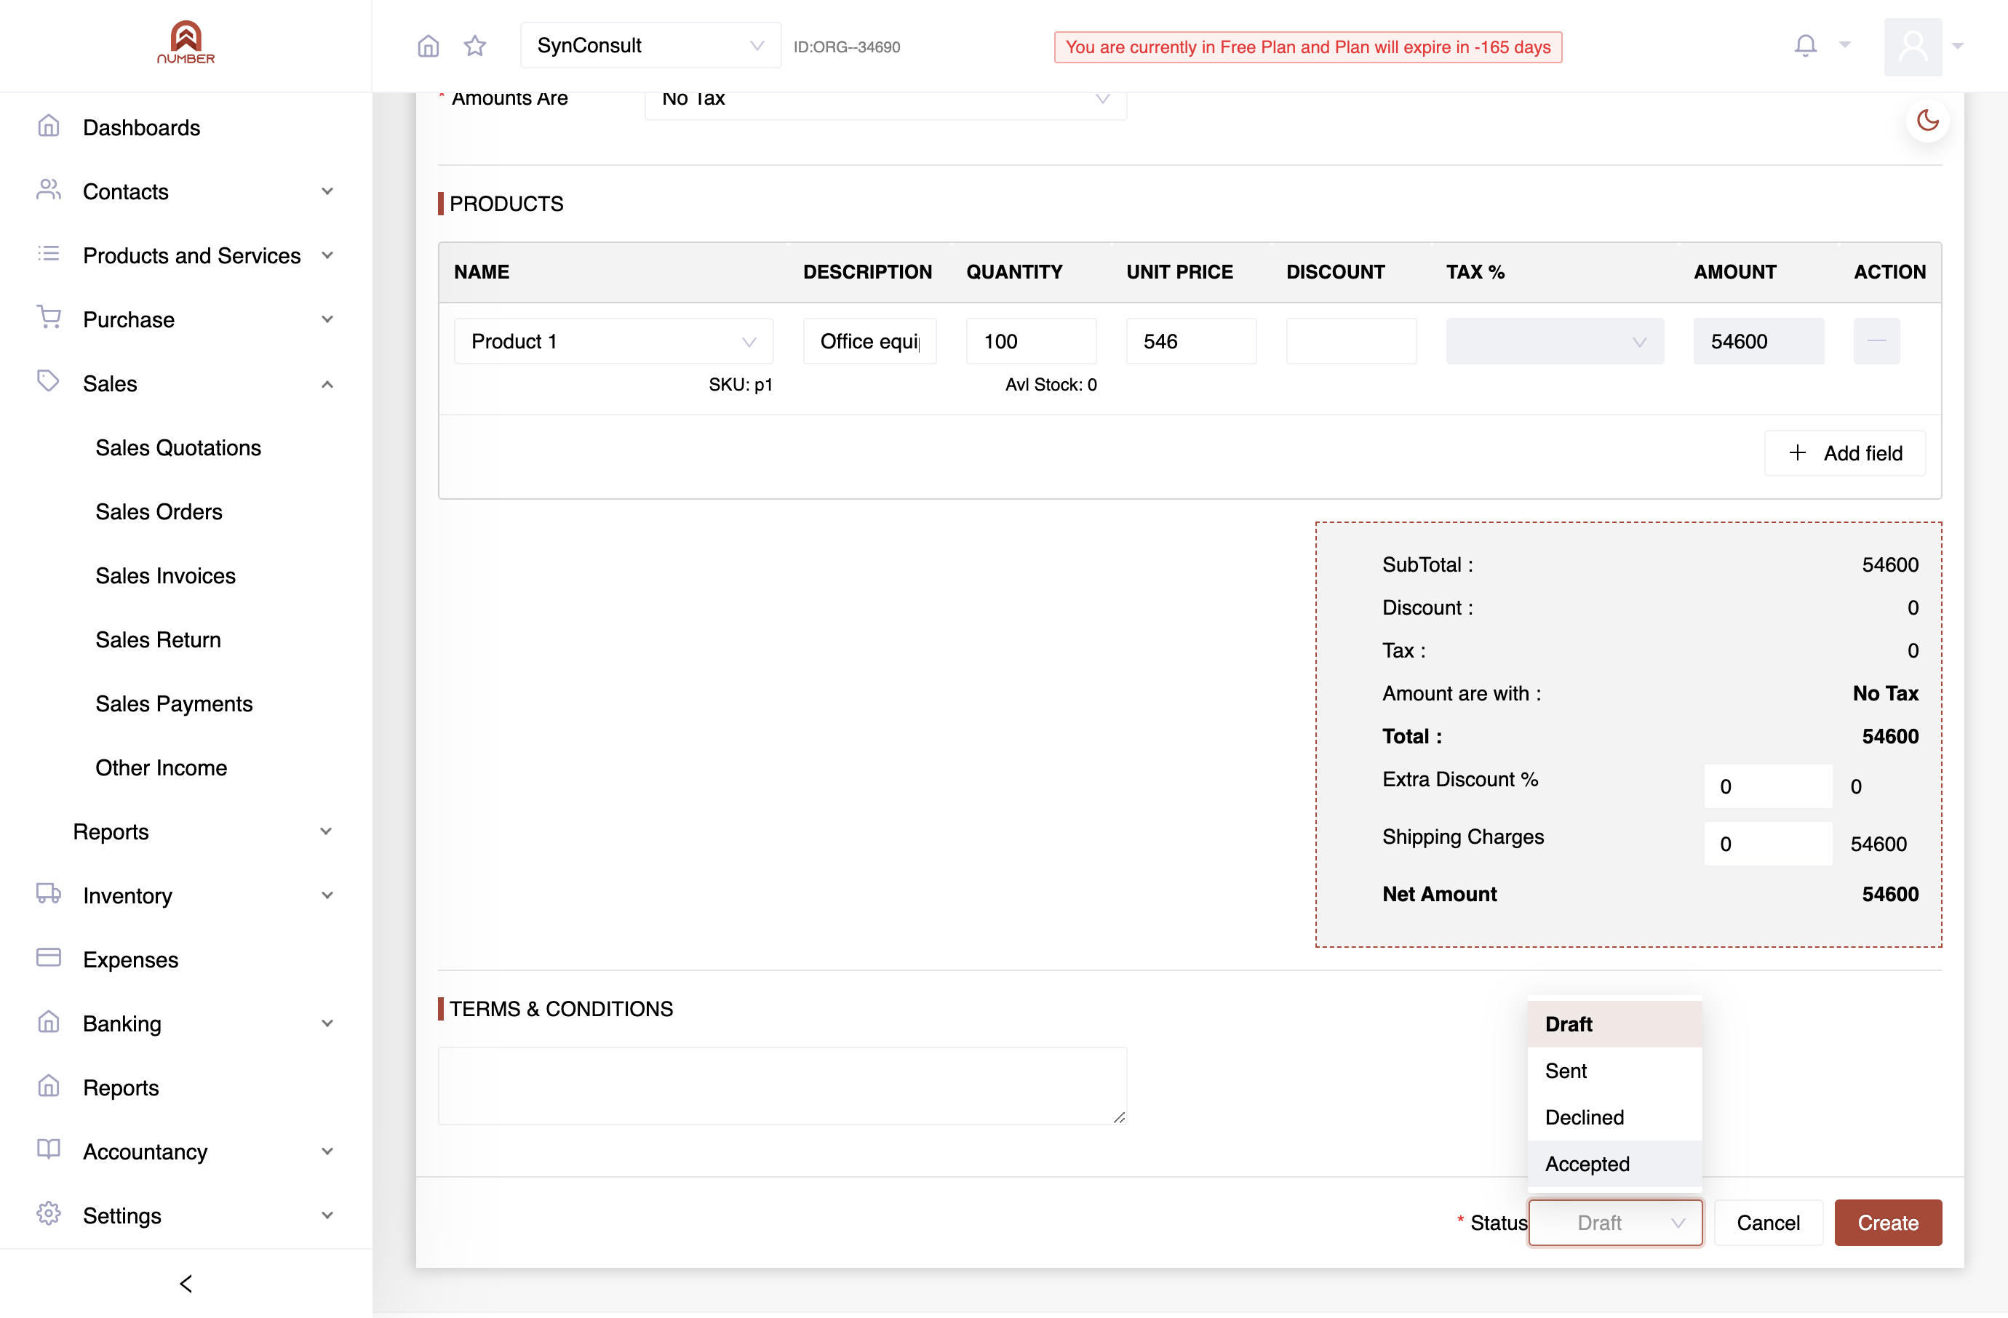Click the Sales tag icon
The height and width of the screenshot is (1318, 2008).
[x=49, y=381]
